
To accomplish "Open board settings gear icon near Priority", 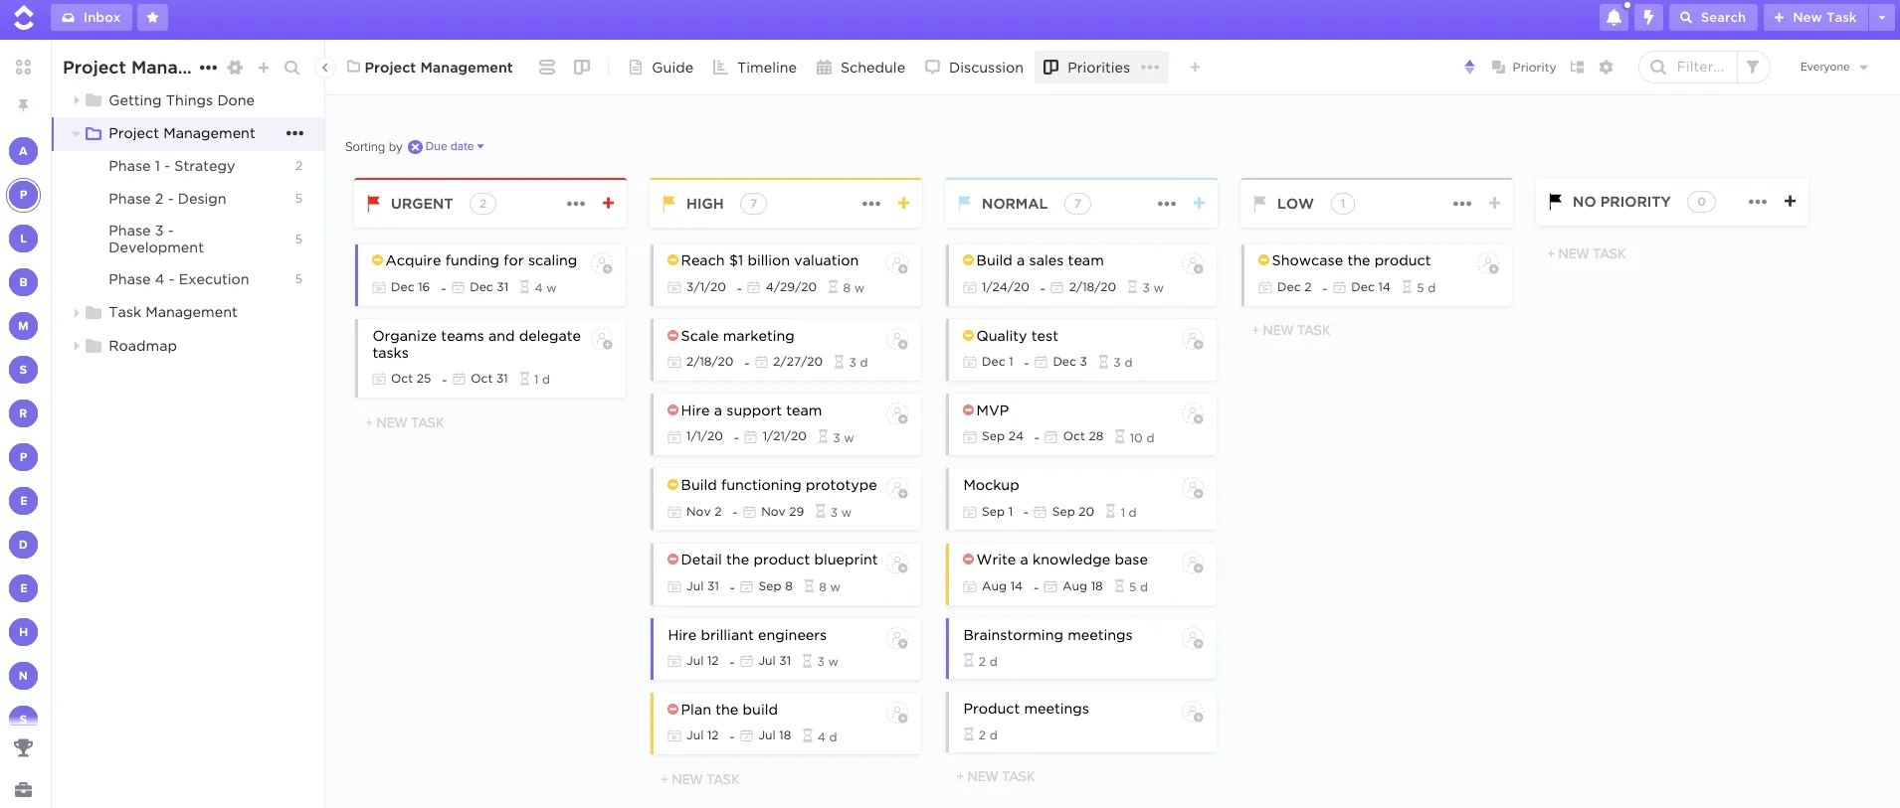I will (x=1606, y=67).
